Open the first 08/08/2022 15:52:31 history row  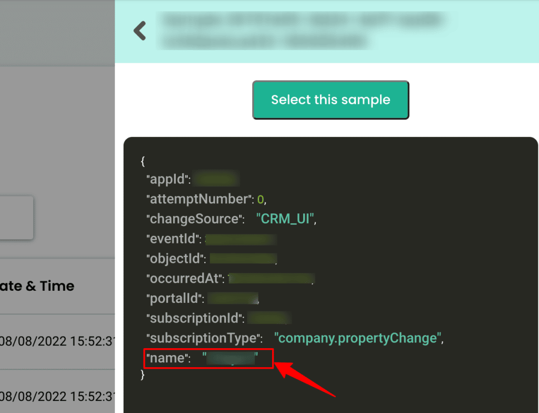click(57, 341)
